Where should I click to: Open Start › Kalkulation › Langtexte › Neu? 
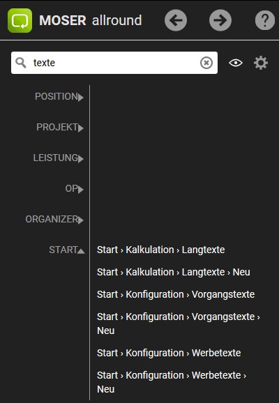(173, 272)
